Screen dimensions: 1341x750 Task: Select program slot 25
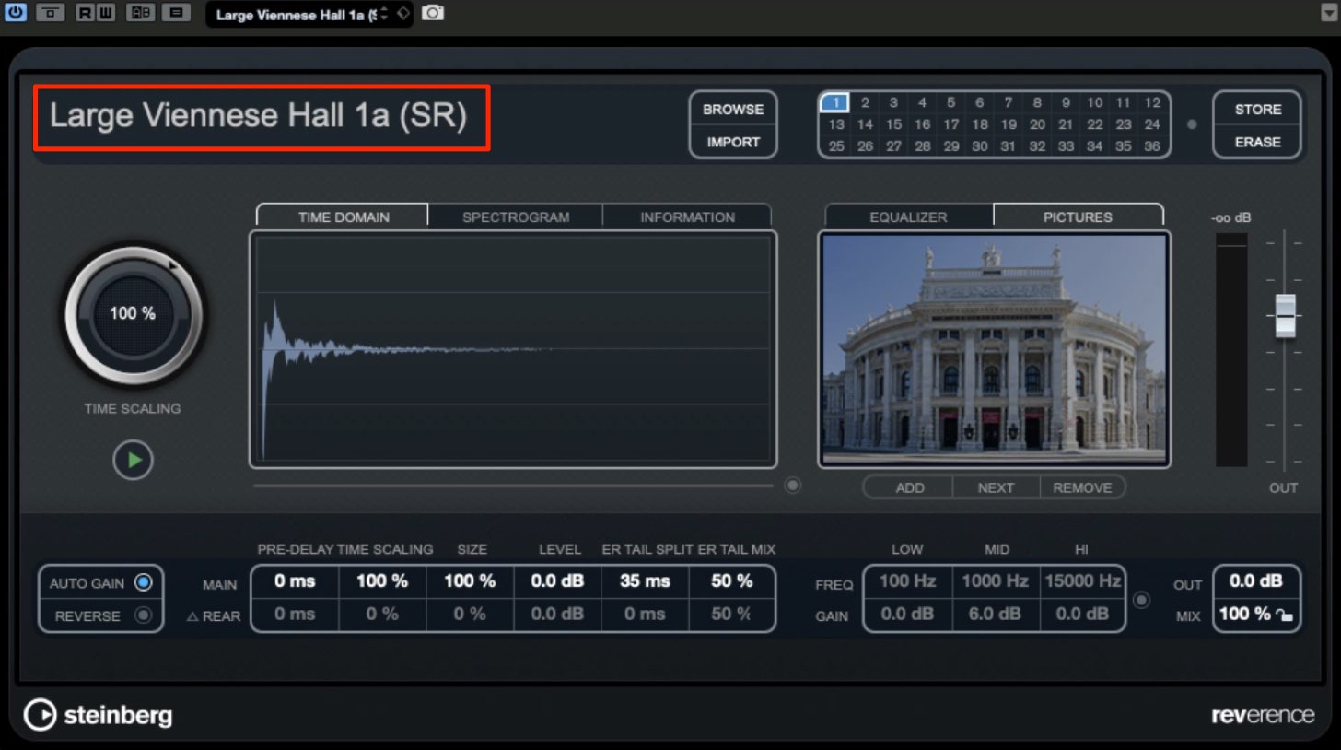836,146
